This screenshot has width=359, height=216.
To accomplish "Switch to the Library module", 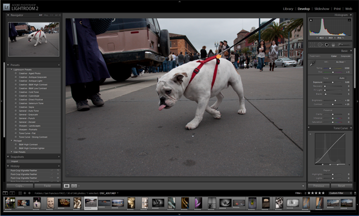I will click(288, 9).
